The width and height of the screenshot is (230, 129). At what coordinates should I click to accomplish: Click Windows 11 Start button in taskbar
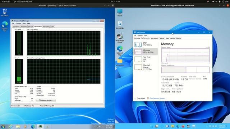coord(152,126)
